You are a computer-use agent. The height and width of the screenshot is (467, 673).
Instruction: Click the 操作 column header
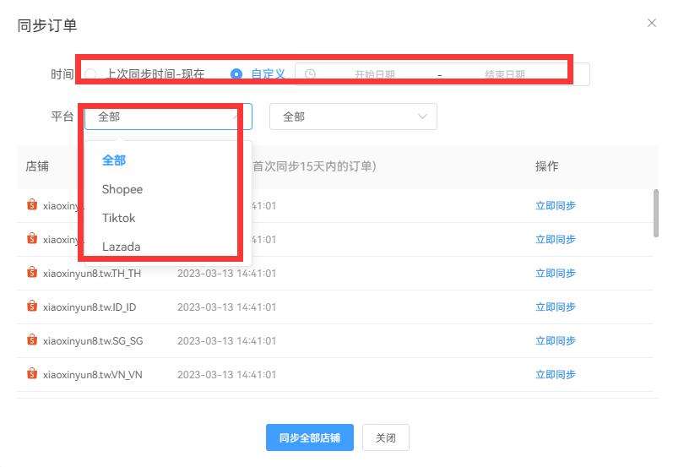coord(547,166)
